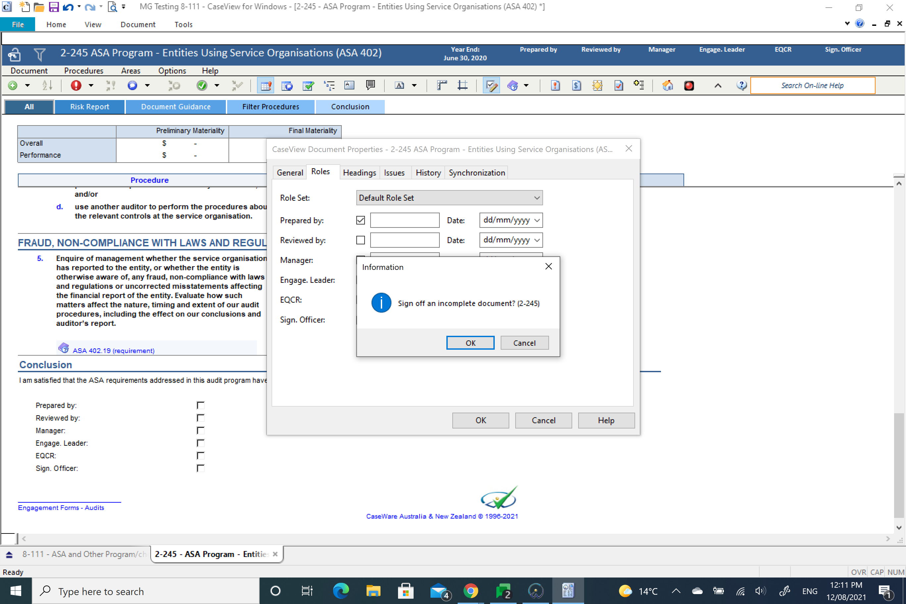
Task: Click the green checkmark complete icon
Action: (x=202, y=85)
